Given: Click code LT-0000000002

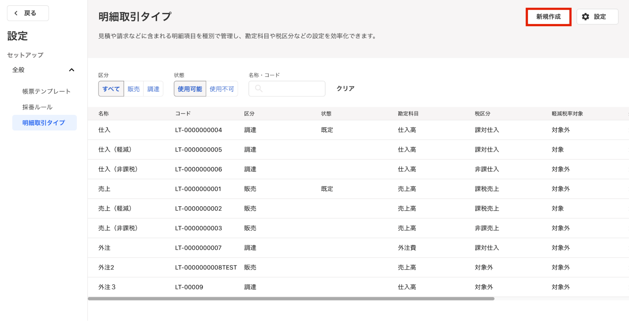Looking at the screenshot, I should point(199,208).
